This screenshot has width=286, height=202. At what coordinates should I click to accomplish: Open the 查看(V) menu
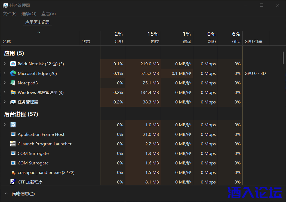pos(48,14)
